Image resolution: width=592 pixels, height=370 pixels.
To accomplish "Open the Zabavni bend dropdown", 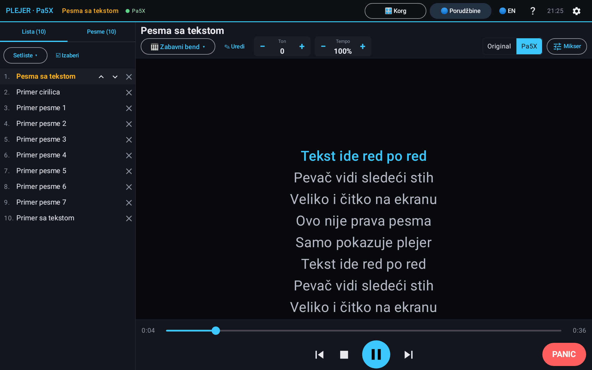I will 178,47.
